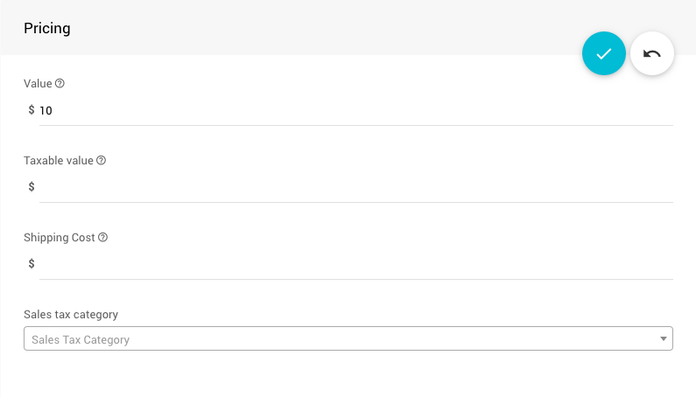Click the dollar sign before Value field
This screenshot has width=696, height=397.
click(32, 110)
